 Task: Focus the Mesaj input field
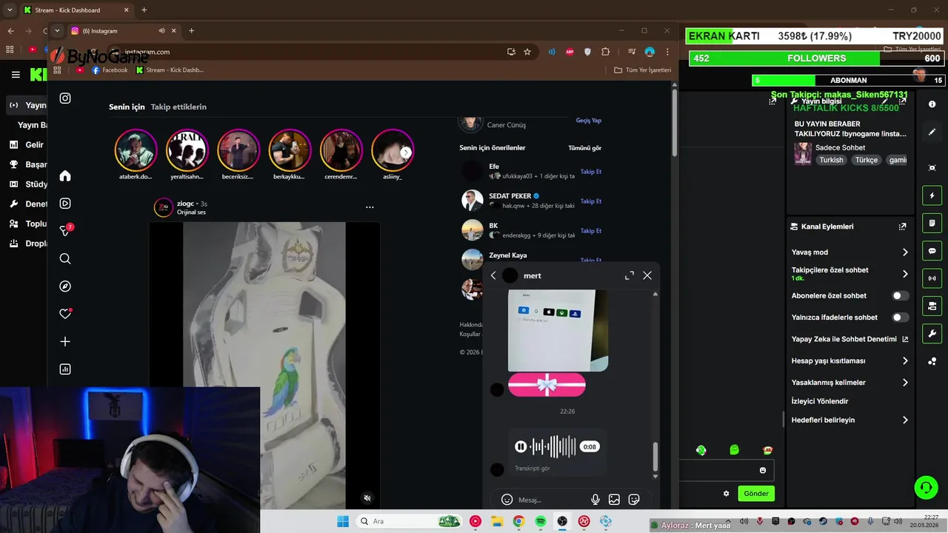(550, 500)
